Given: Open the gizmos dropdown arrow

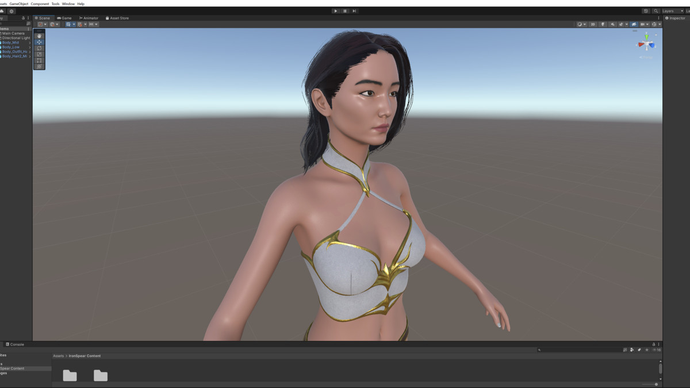Looking at the screenshot, I should [660, 24].
